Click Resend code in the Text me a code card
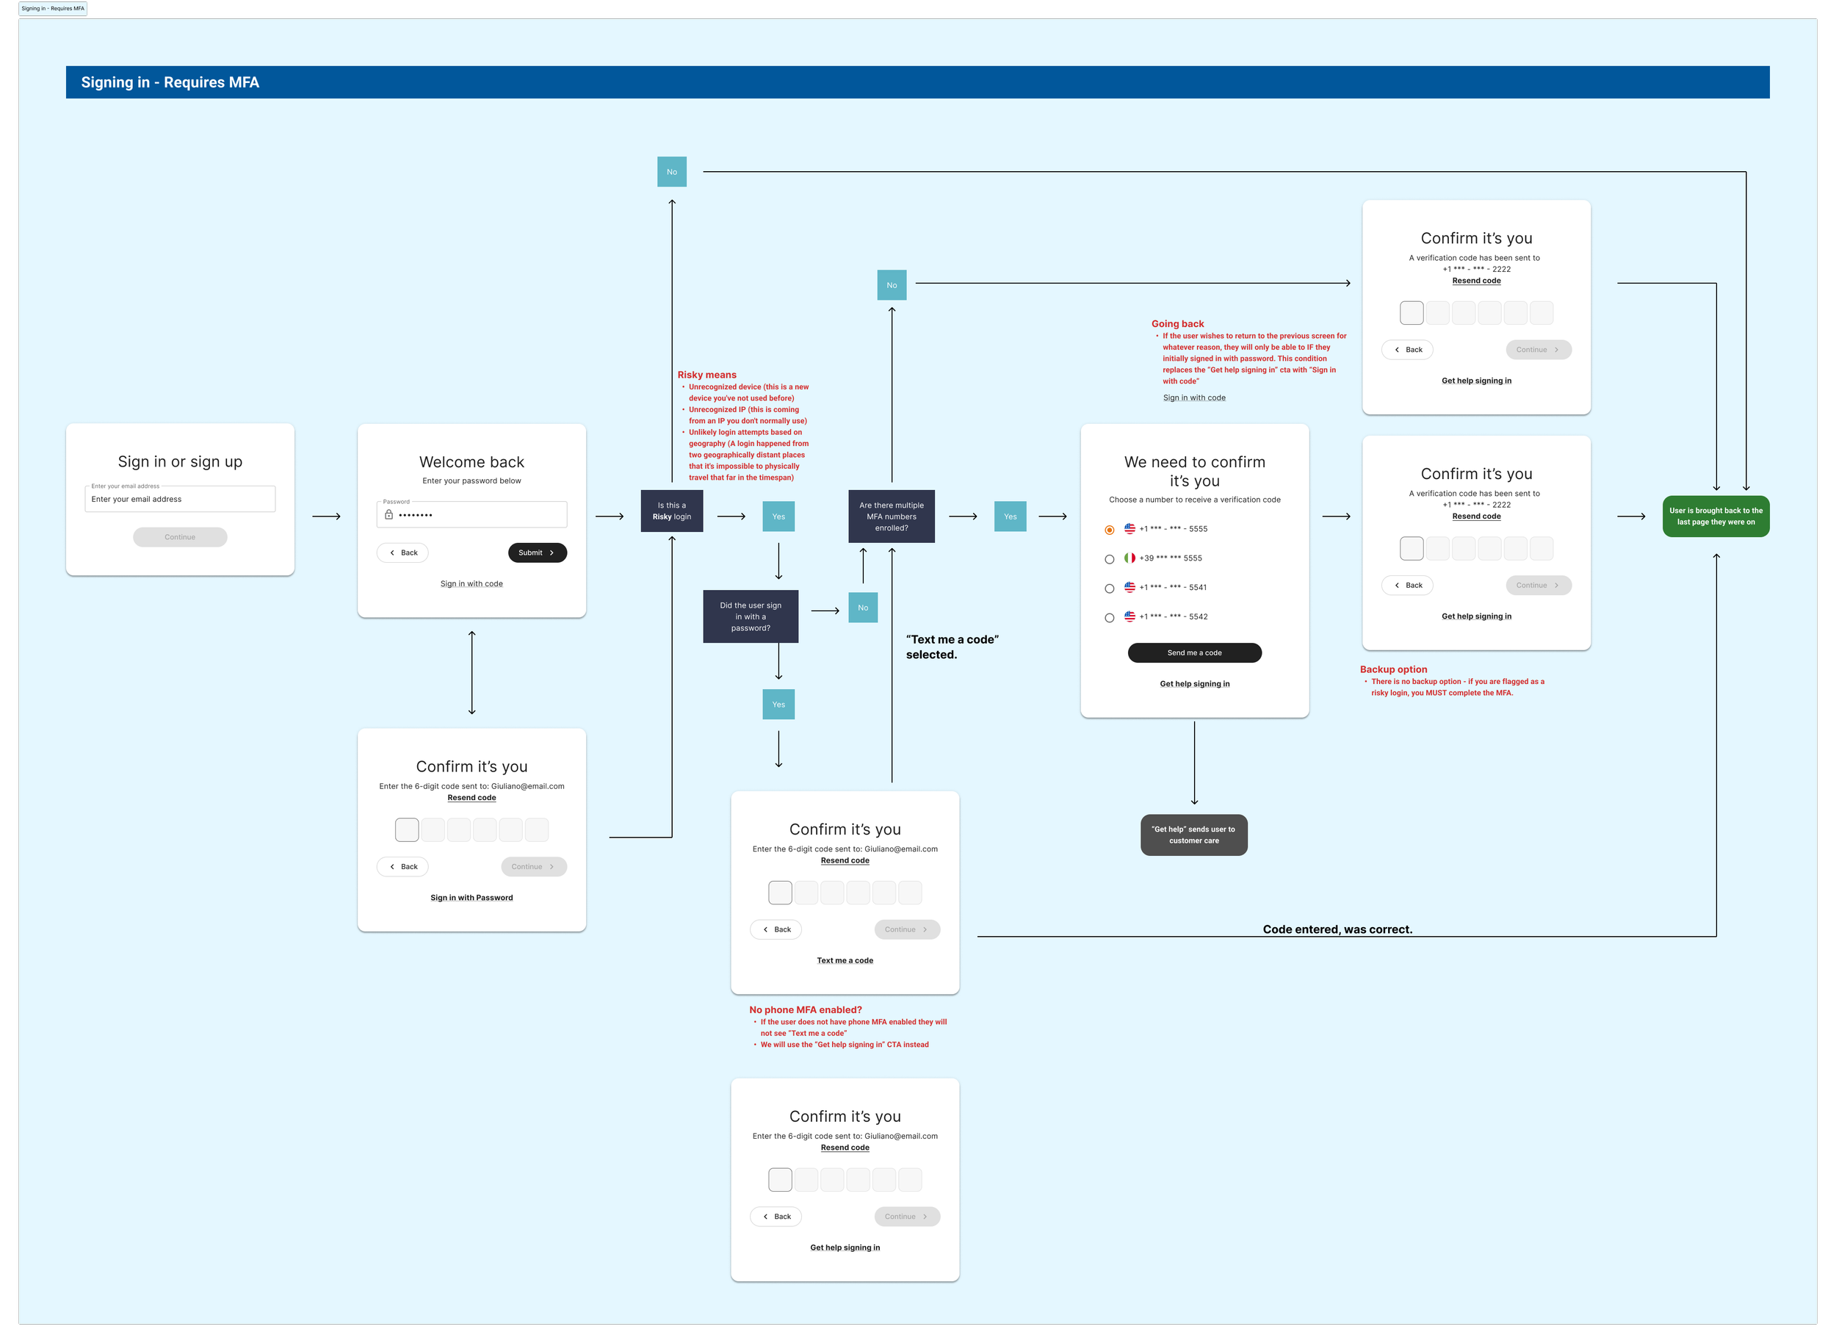 (845, 860)
